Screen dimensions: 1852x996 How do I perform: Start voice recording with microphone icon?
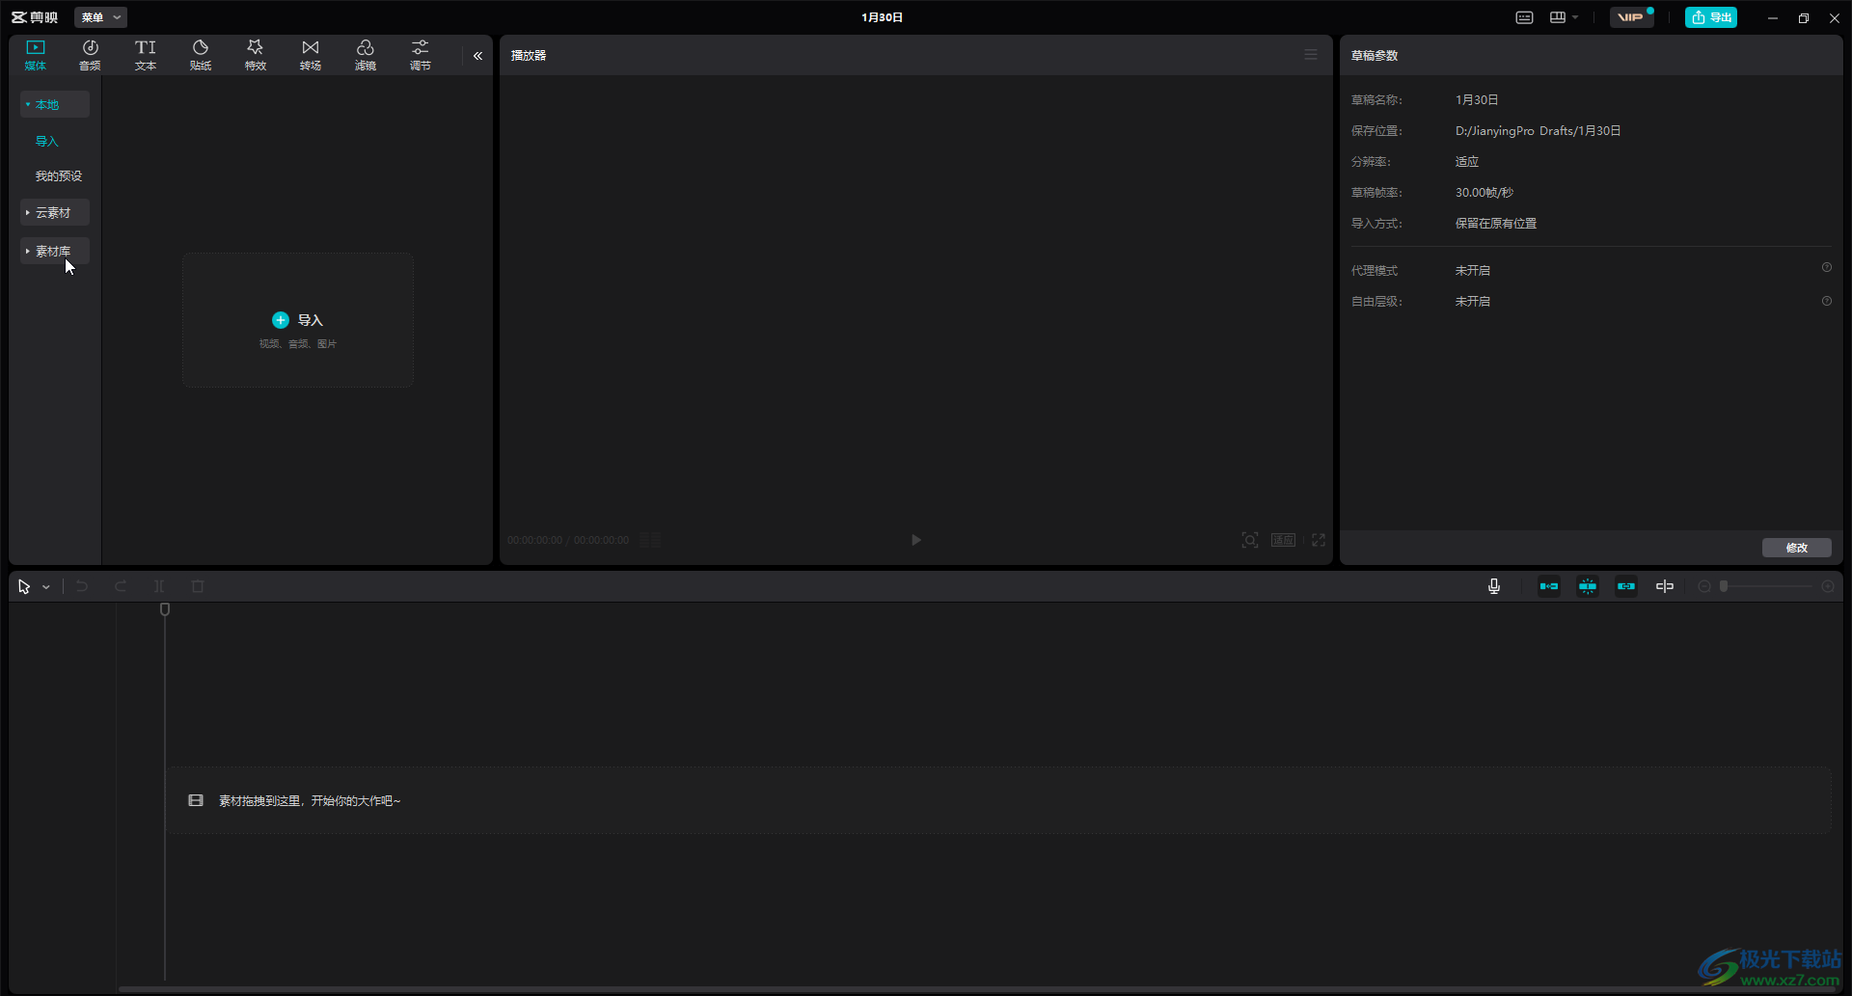pyautogui.click(x=1494, y=586)
